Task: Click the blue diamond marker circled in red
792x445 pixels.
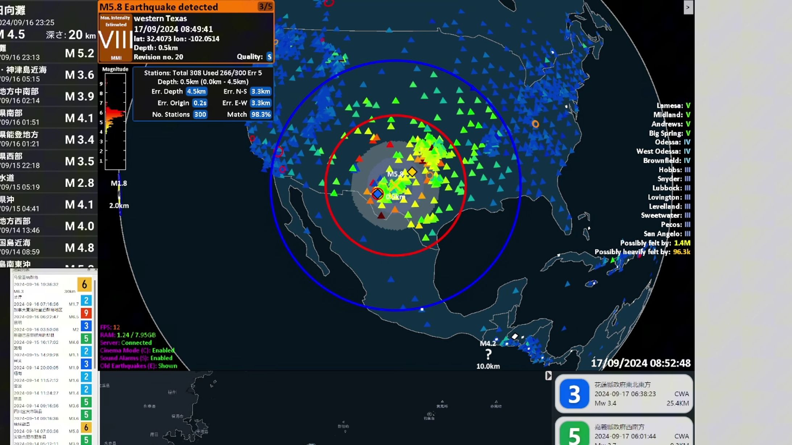Action: [x=377, y=194]
